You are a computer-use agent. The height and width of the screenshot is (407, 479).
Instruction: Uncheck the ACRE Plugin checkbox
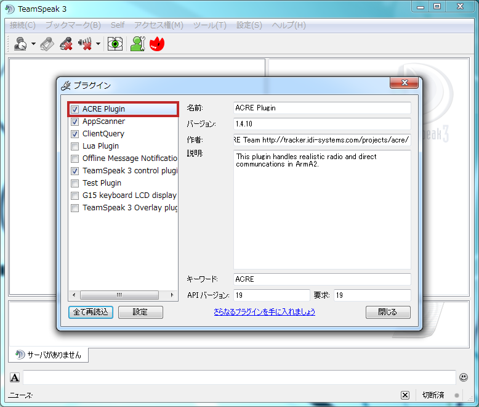point(75,109)
